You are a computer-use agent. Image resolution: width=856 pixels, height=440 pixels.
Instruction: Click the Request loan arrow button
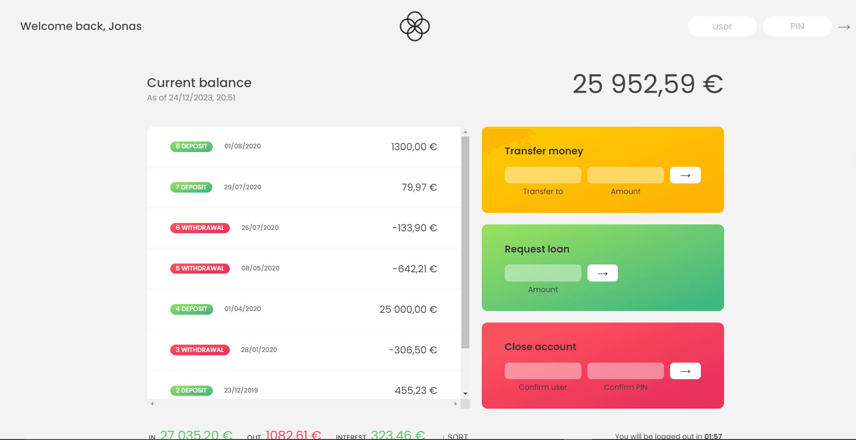click(602, 273)
